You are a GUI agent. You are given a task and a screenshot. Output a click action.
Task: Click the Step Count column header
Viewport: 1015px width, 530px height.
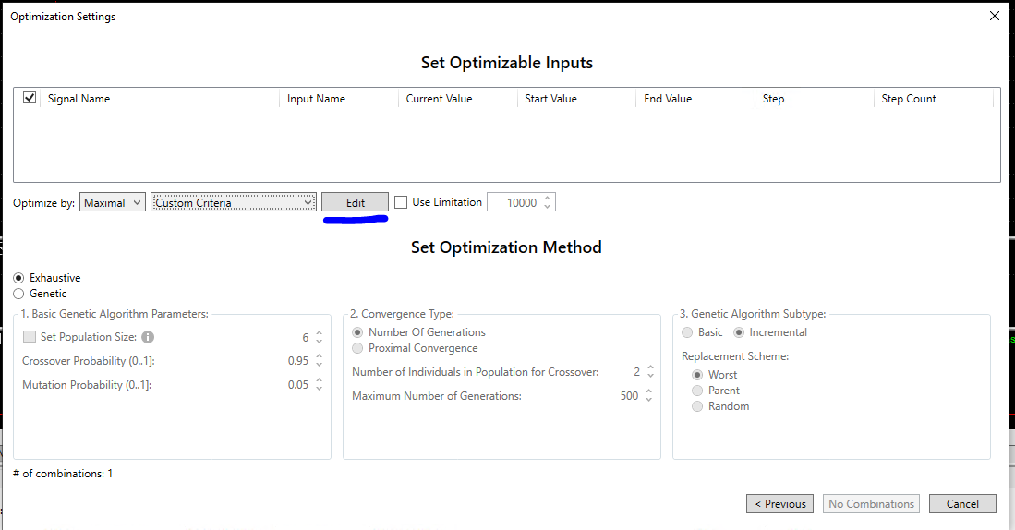[x=909, y=99]
